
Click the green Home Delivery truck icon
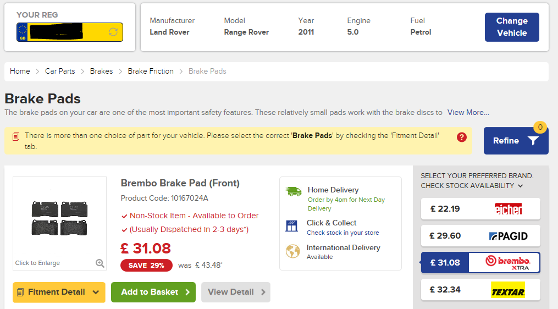[294, 191]
